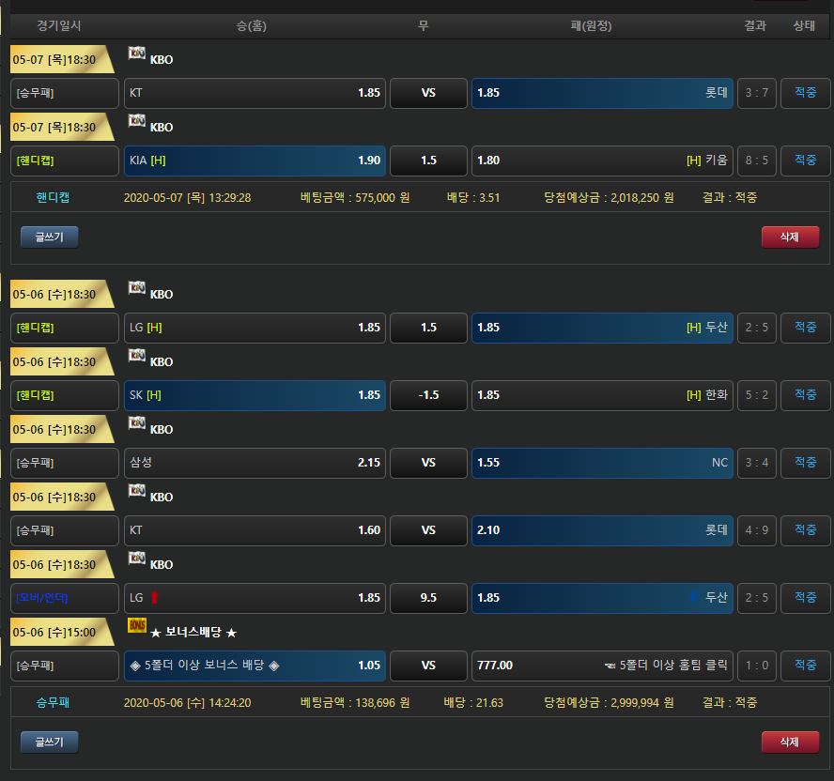The height and width of the screenshot is (781, 834).
Task: Click the KBO league icon above 삼성 vs NC
Action: [x=137, y=422]
